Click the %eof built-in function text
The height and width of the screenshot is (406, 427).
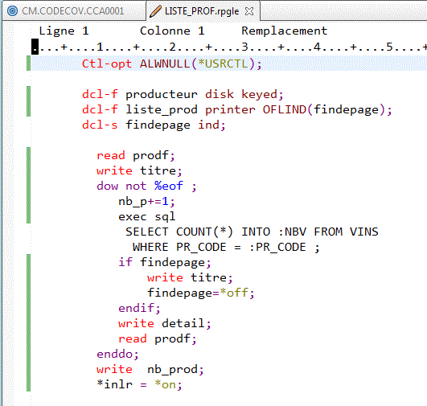click(x=169, y=186)
